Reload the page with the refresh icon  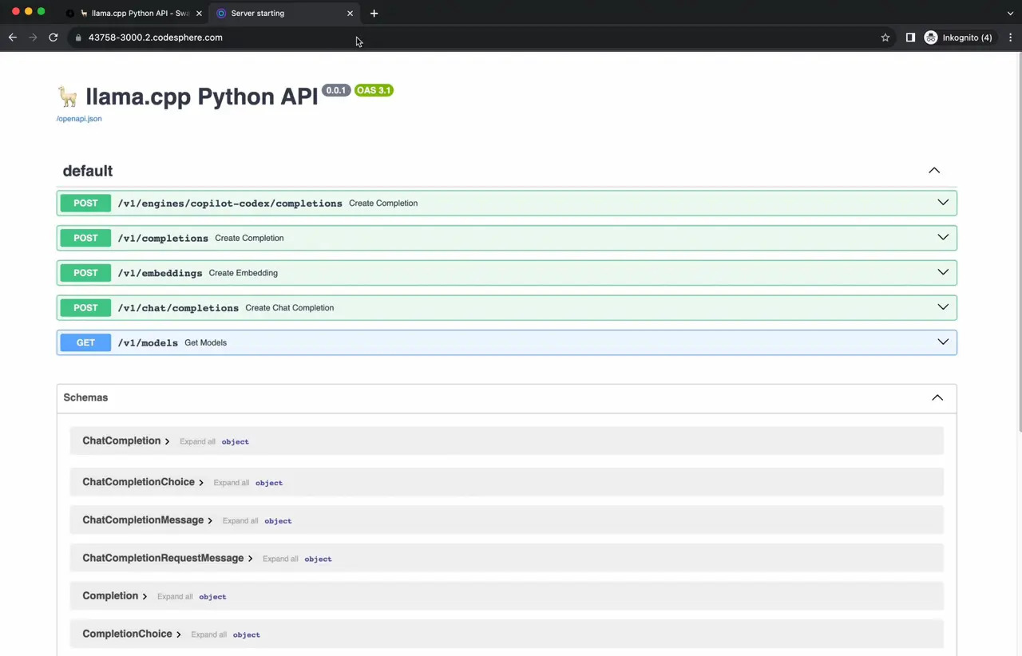point(53,38)
